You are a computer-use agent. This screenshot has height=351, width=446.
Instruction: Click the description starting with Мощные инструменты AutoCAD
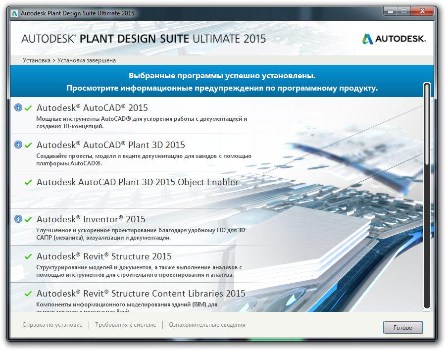(x=142, y=123)
